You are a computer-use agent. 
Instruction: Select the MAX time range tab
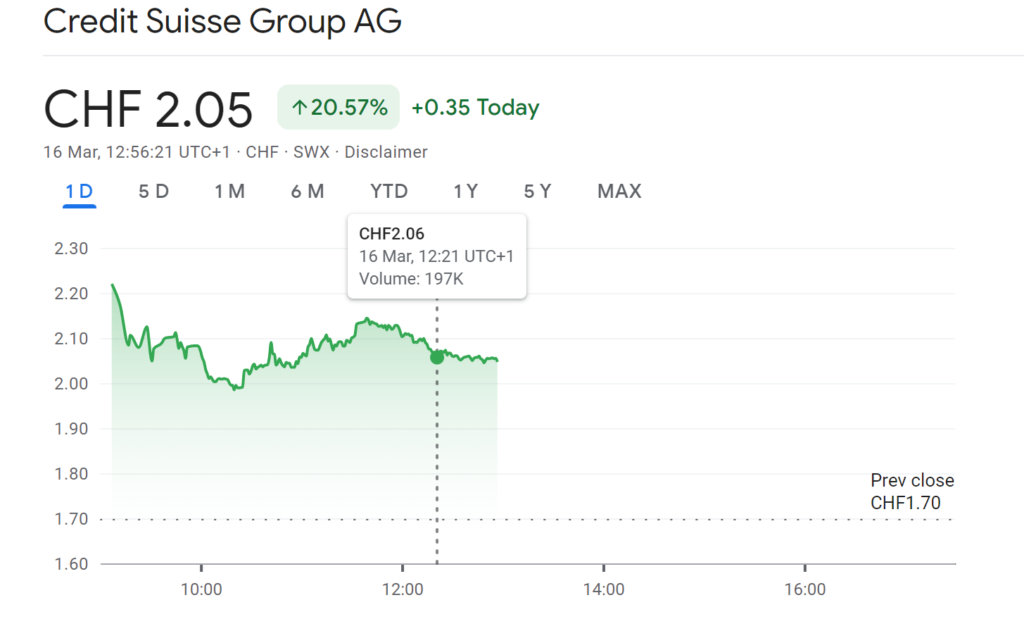coord(619,192)
